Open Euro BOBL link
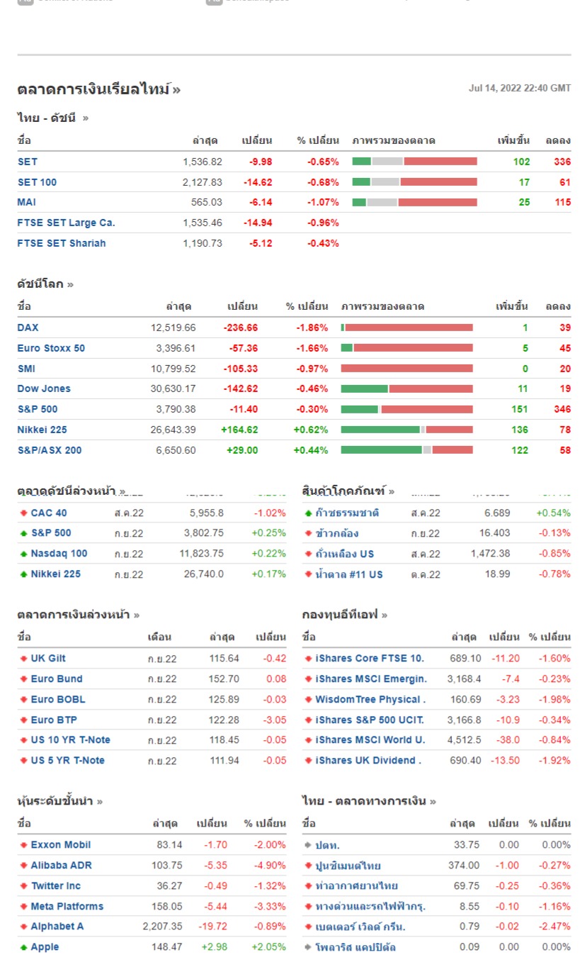This screenshot has height=967, width=585. pyautogui.click(x=58, y=699)
